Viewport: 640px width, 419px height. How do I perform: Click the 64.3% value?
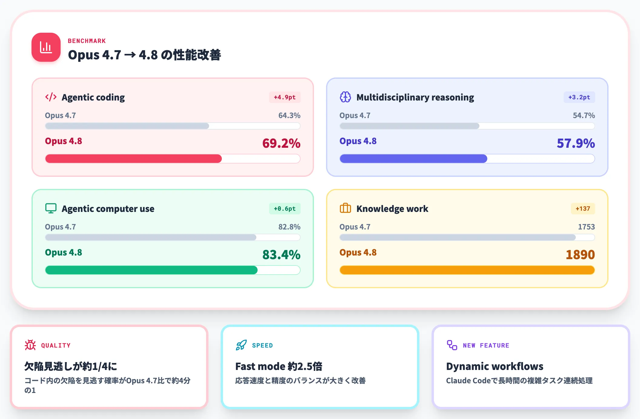tap(289, 115)
